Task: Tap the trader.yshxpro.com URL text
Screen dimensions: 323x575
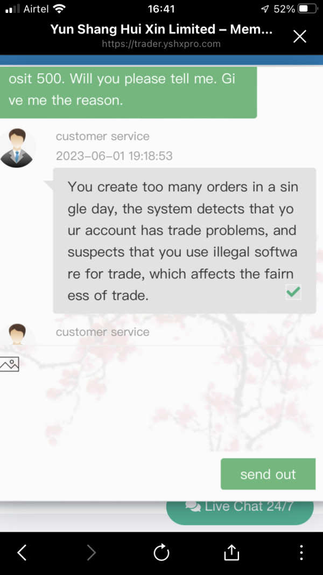Action: (x=161, y=44)
